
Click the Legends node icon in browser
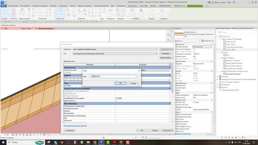click(x=220, y=77)
